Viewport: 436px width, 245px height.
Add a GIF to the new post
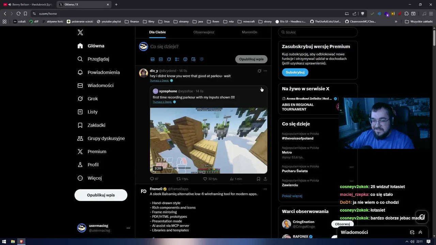161,59
